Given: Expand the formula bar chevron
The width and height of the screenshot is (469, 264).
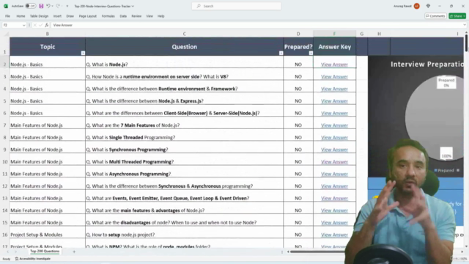Looking at the screenshot, I should pos(465,26).
